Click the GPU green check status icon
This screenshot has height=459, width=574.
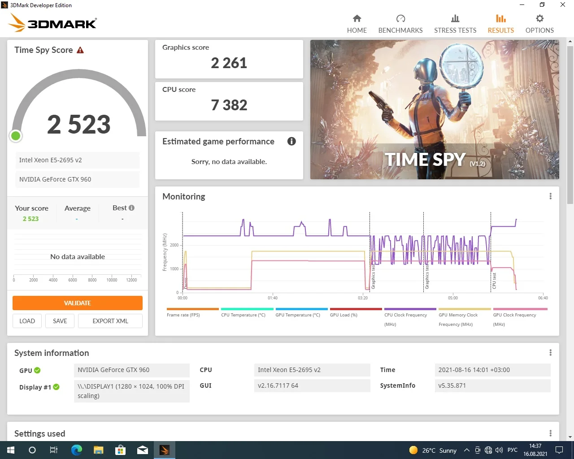pyautogui.click(x=37, y=370)
